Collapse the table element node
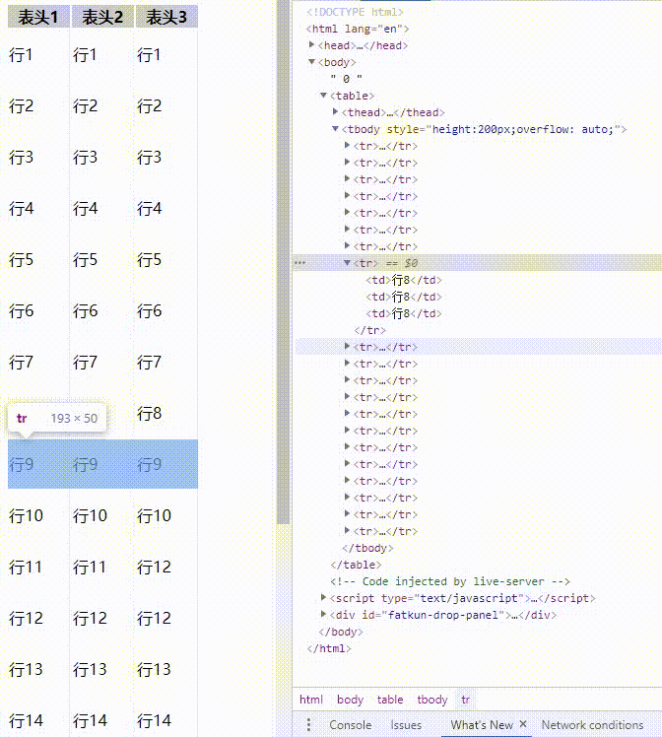 [323, 95]
